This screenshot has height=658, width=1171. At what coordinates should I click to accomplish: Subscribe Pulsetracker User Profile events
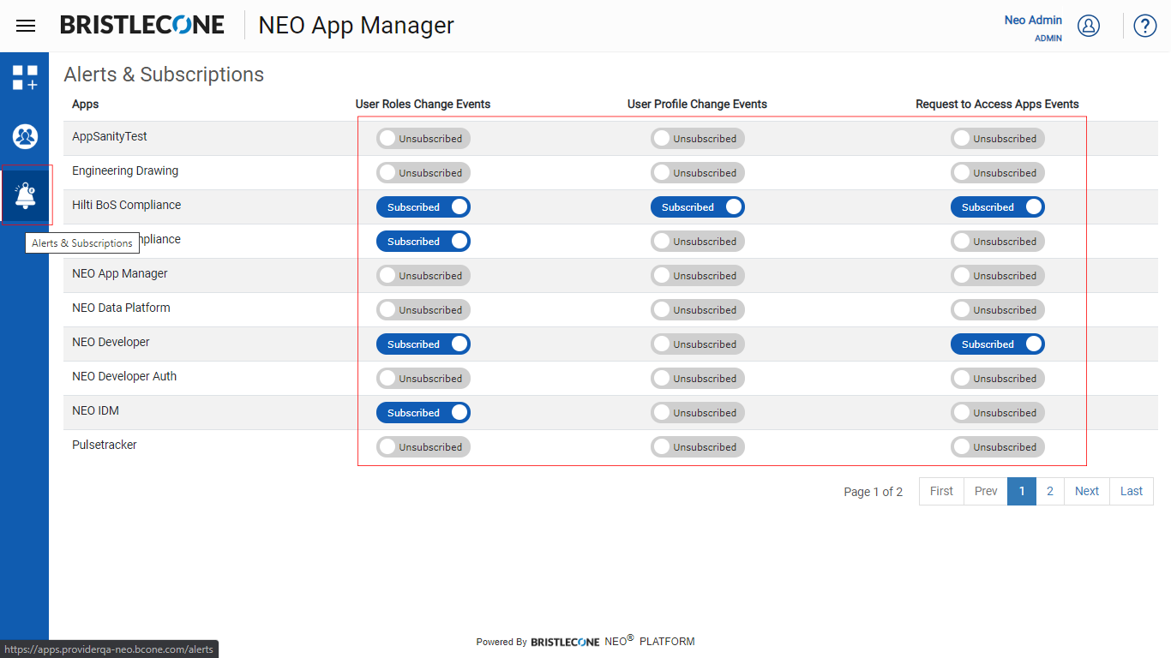coord(698,447)
